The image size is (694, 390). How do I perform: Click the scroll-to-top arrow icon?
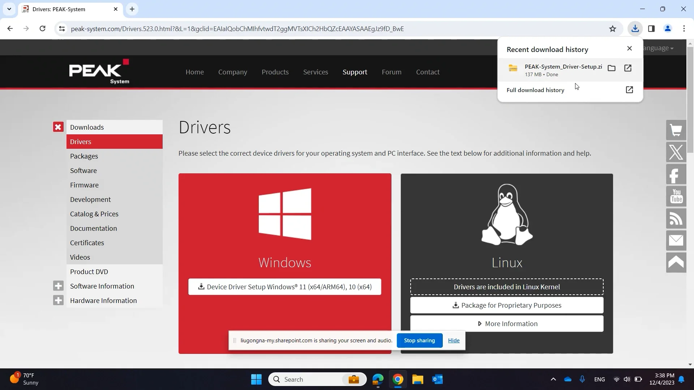click(676, 263)
